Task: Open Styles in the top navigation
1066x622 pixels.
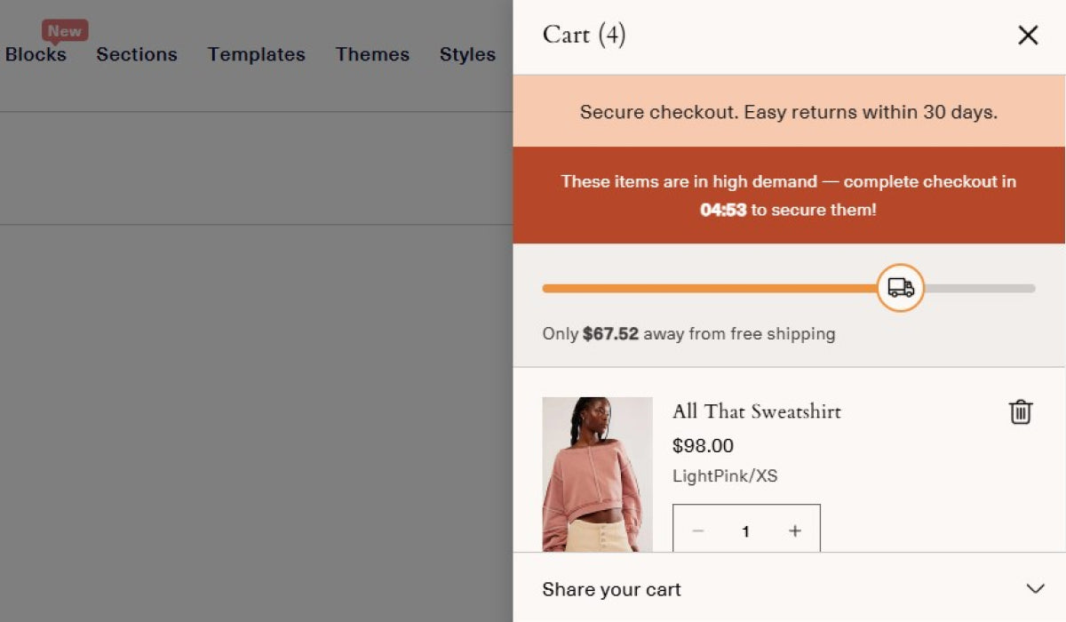Action: 467,55
